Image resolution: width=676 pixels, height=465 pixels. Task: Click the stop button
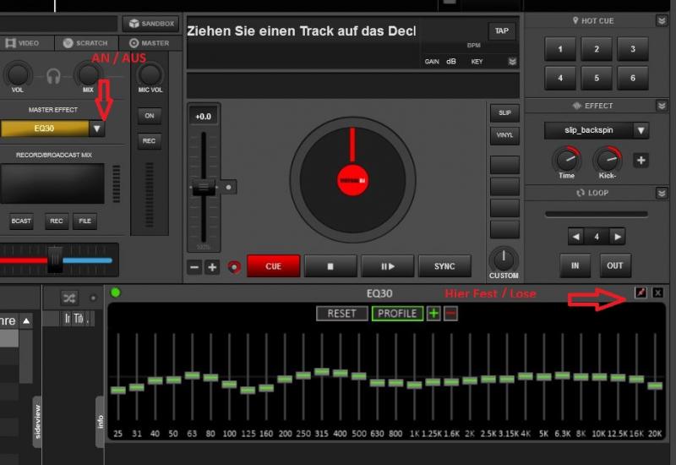coord(330,266)
